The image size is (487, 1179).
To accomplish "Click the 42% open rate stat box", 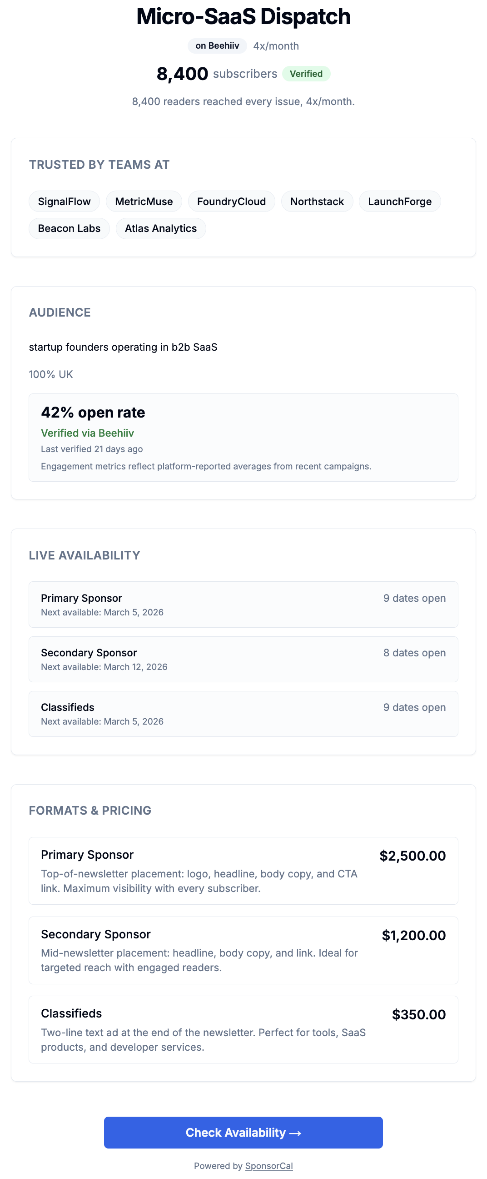I will [243, 436].
